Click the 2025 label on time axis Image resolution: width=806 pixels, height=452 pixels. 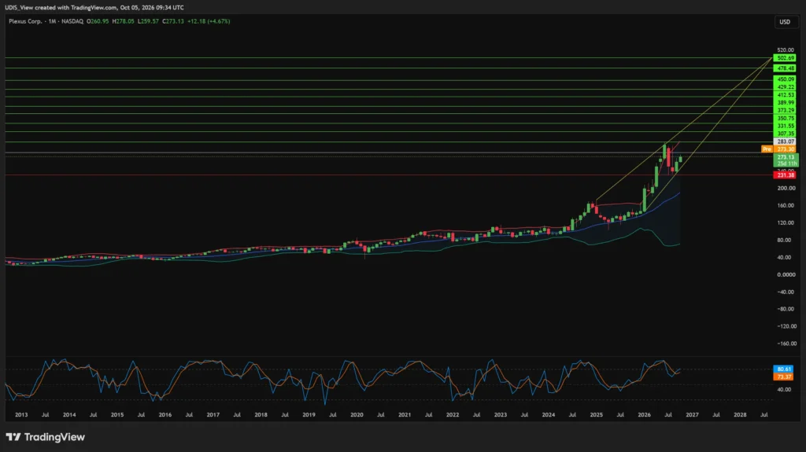coord(597,415)
